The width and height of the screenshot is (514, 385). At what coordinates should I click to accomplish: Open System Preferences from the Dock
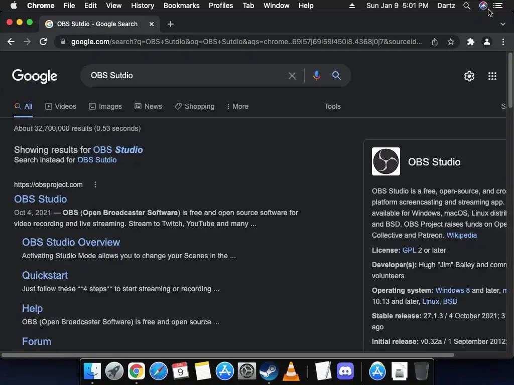[246, 371]
